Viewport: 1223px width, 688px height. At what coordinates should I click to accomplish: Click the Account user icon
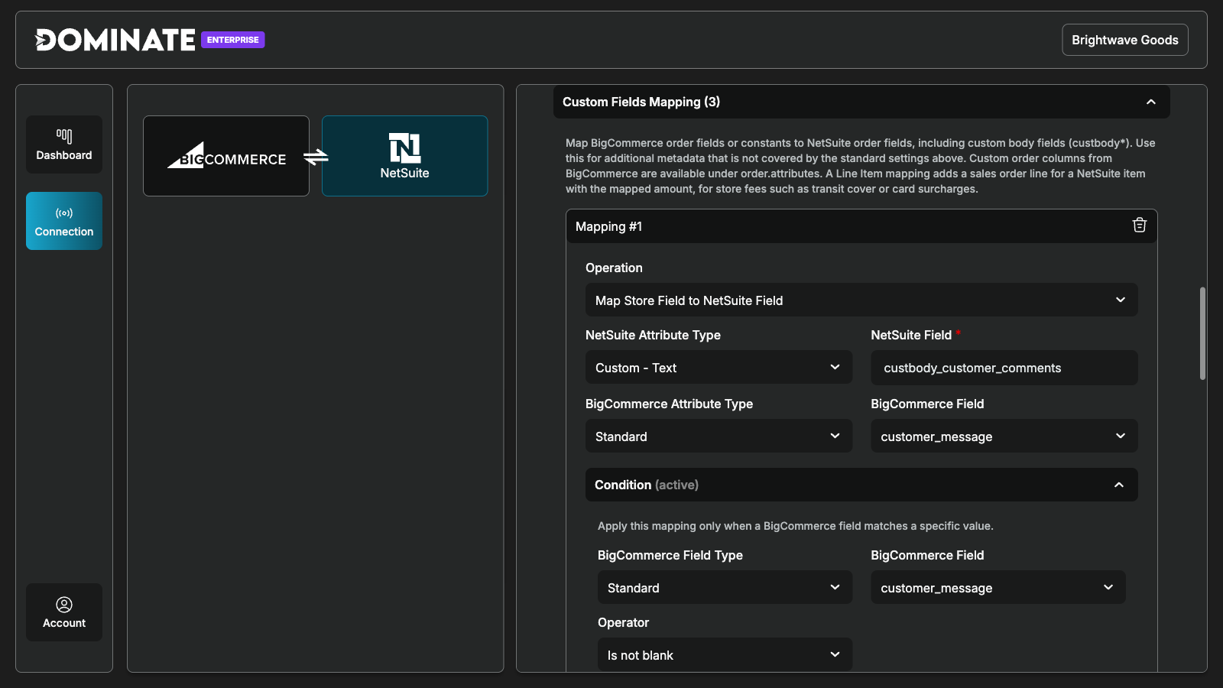[x=64, y=605]
